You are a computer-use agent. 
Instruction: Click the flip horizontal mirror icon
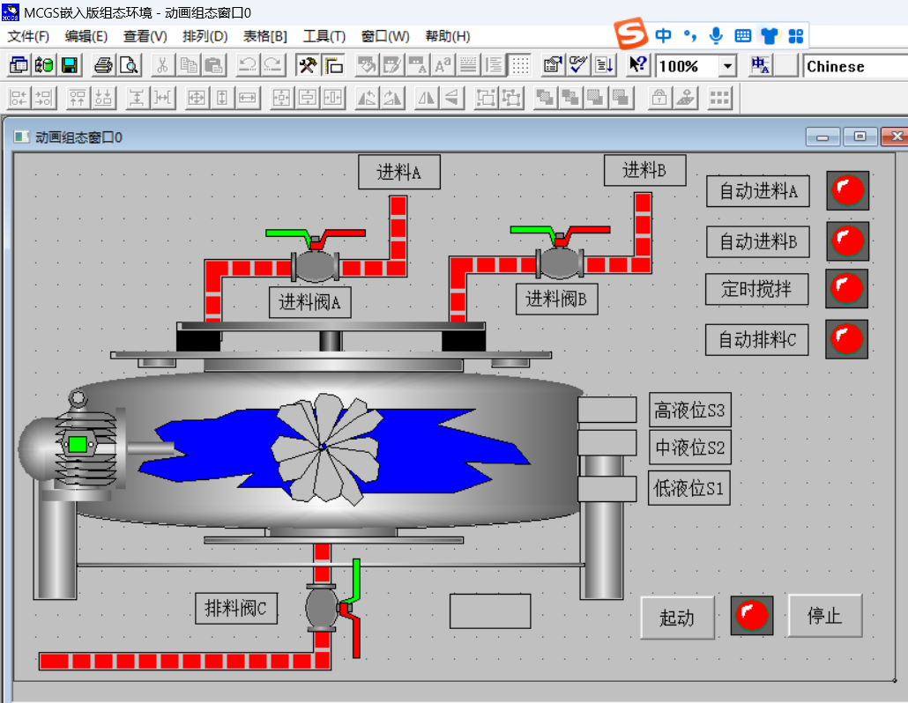click(426, 98)
